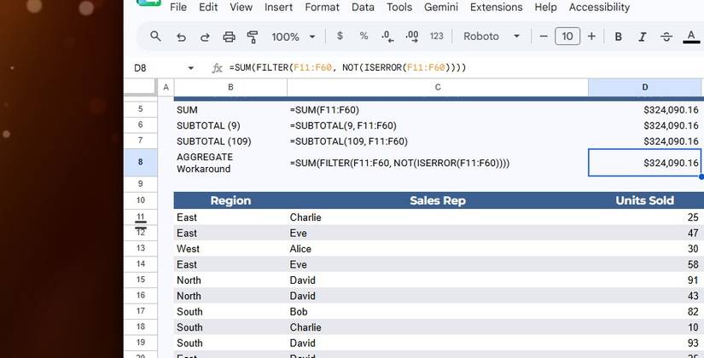Open the Gemini menu

[x=441, y=7]
